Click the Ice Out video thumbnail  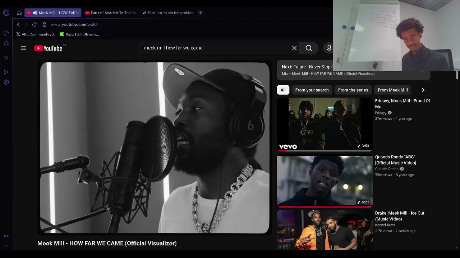(x=325, y=230)
